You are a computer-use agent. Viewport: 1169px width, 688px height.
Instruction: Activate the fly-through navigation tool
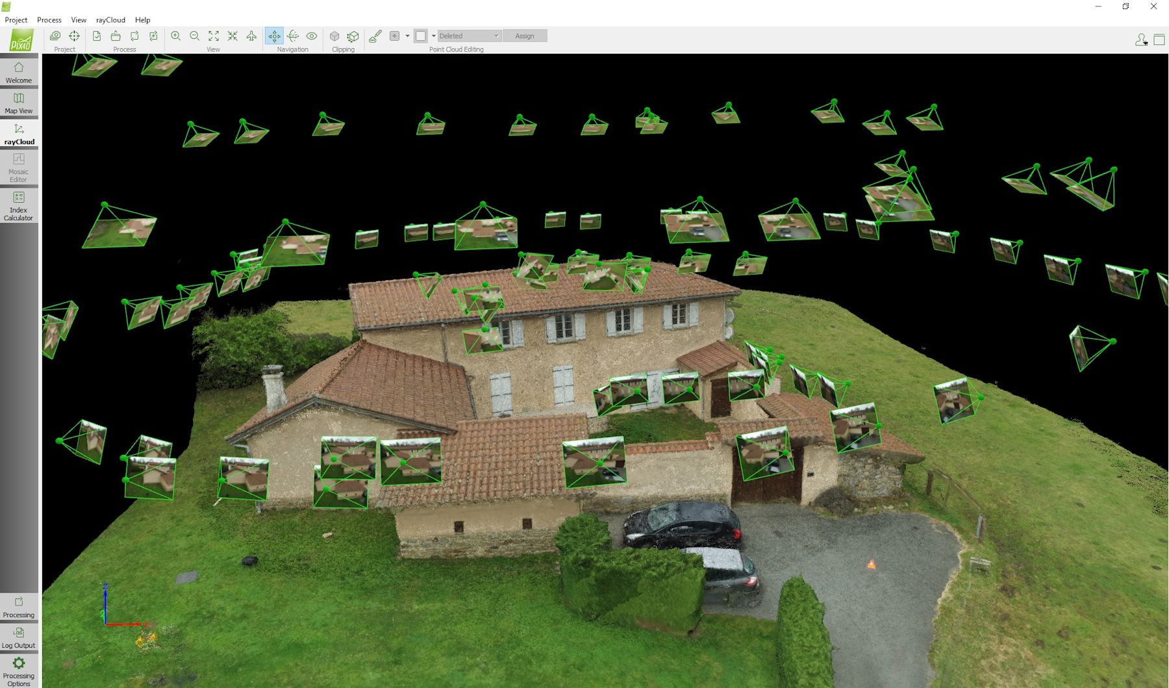click(252, 36)
